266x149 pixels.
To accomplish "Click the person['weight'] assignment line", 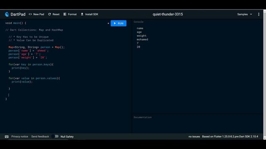I will 28,58.
